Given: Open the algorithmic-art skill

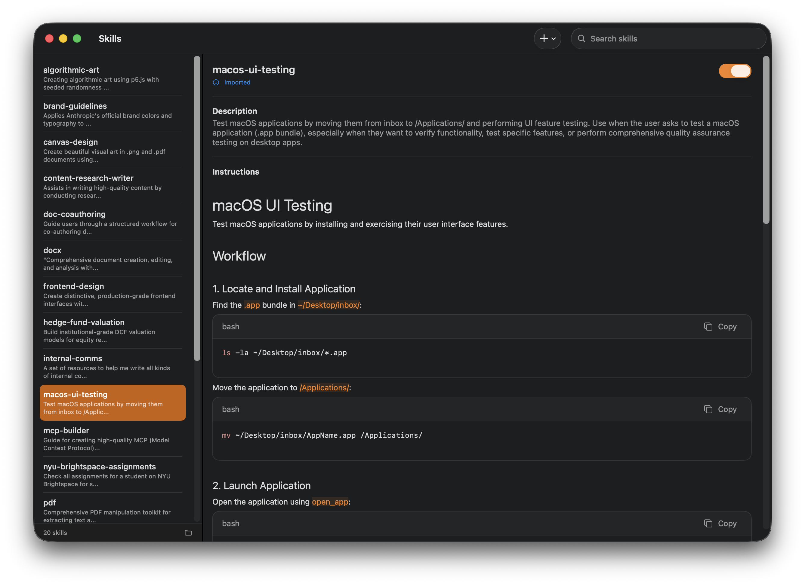Looking at the screenshot, I should click(106, 78).
